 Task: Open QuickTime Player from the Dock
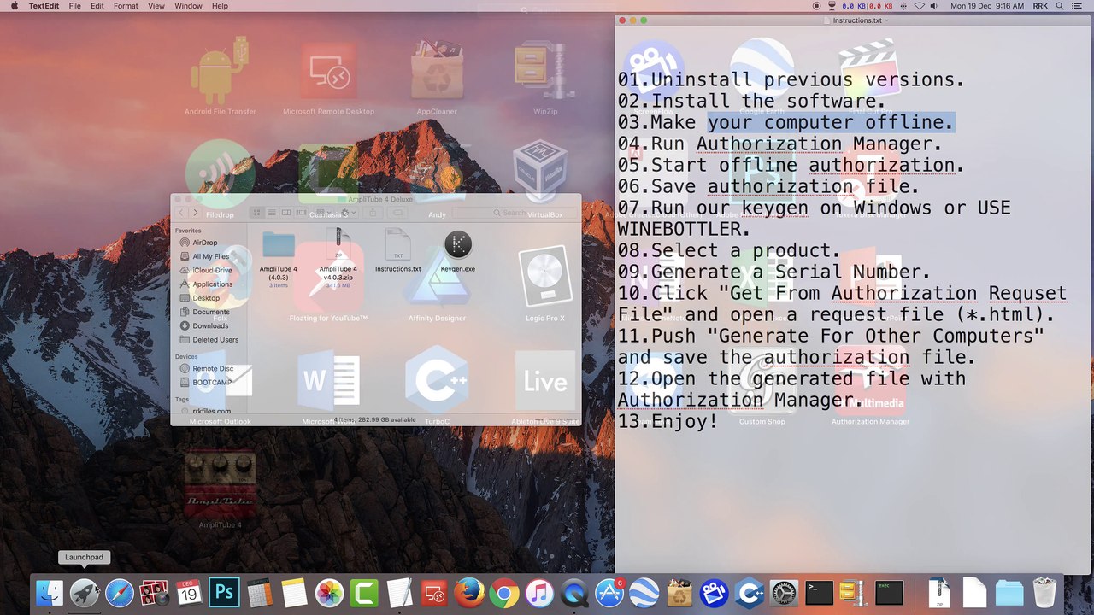[574, 593]
